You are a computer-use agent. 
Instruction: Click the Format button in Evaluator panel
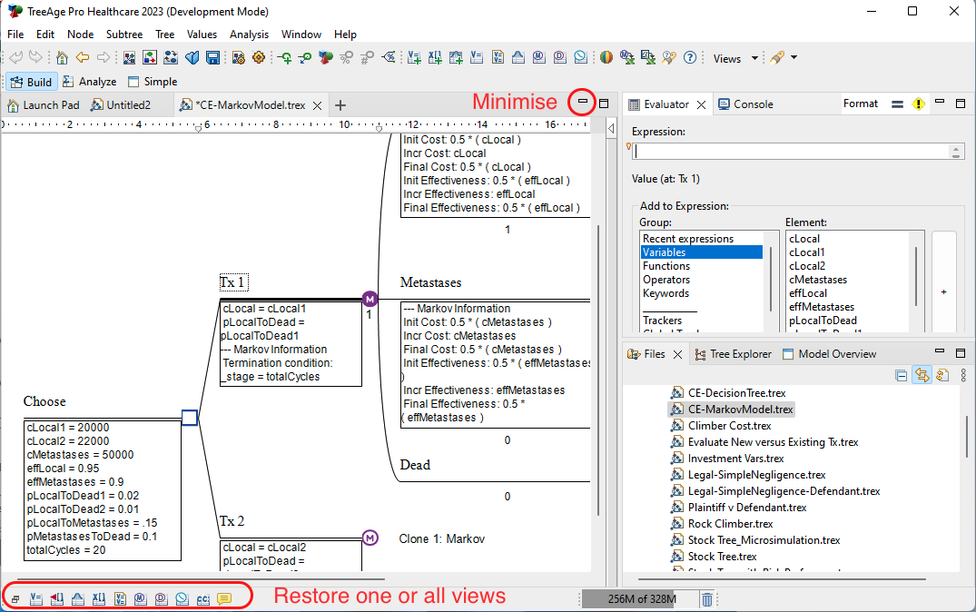pyautogui.click(x=860, y=104)
